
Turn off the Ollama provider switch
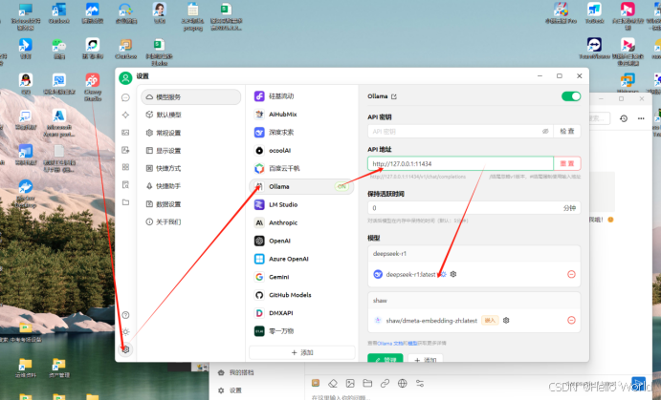pyautogui.click(x=571, y=96)
